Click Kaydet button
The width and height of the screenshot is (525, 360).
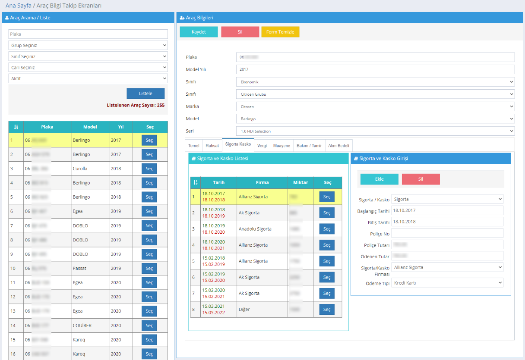click(x=199, y=32)
